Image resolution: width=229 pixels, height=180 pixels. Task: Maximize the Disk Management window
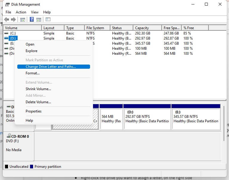pos(206,4)
